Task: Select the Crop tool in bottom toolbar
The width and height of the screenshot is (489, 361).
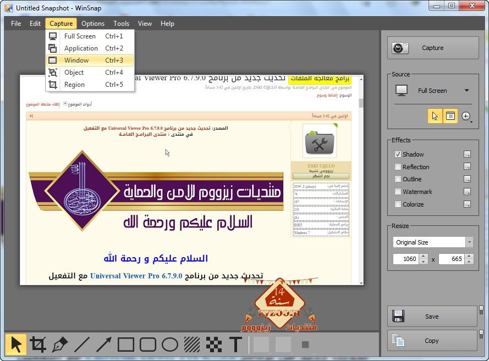Action: (x=38, y=345)
